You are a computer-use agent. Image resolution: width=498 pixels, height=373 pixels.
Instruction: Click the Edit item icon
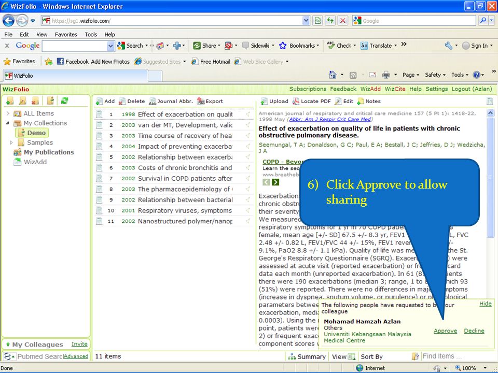point(338,101)
